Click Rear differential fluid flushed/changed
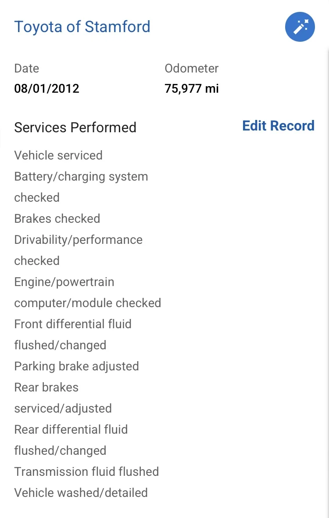Screen dimensions: 329x518 click(71, 440)
